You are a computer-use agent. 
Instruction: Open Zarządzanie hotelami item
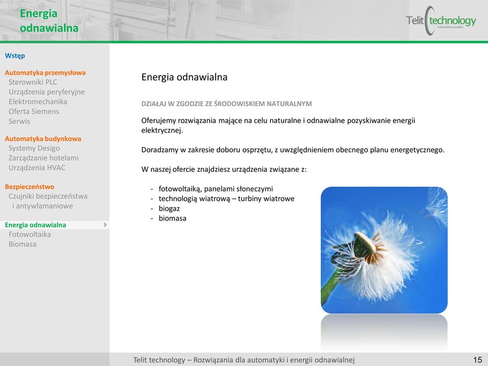(43, 158)
